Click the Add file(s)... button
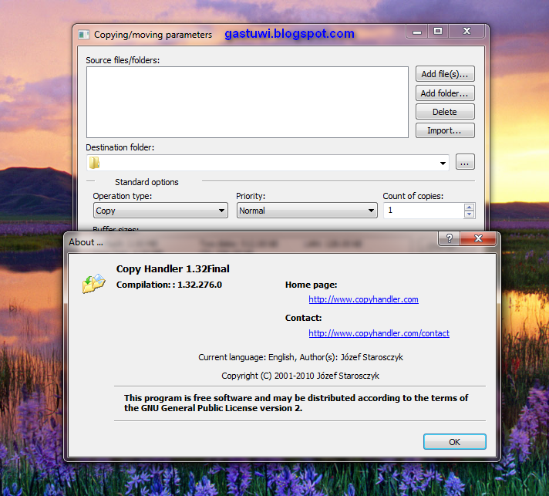Image resolution: width=549 pixels, height=496 pixels. (x=445, y=74)
